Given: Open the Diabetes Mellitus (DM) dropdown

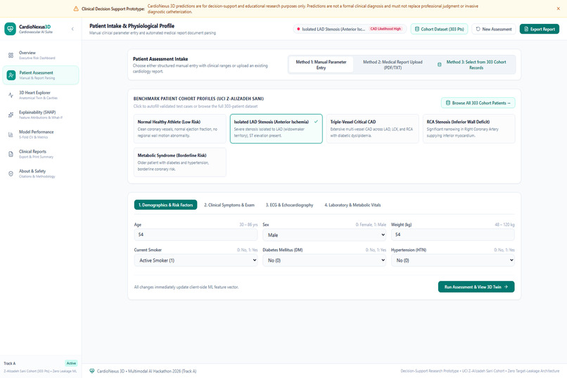Looking at the screenshot, I should [324, 260].
